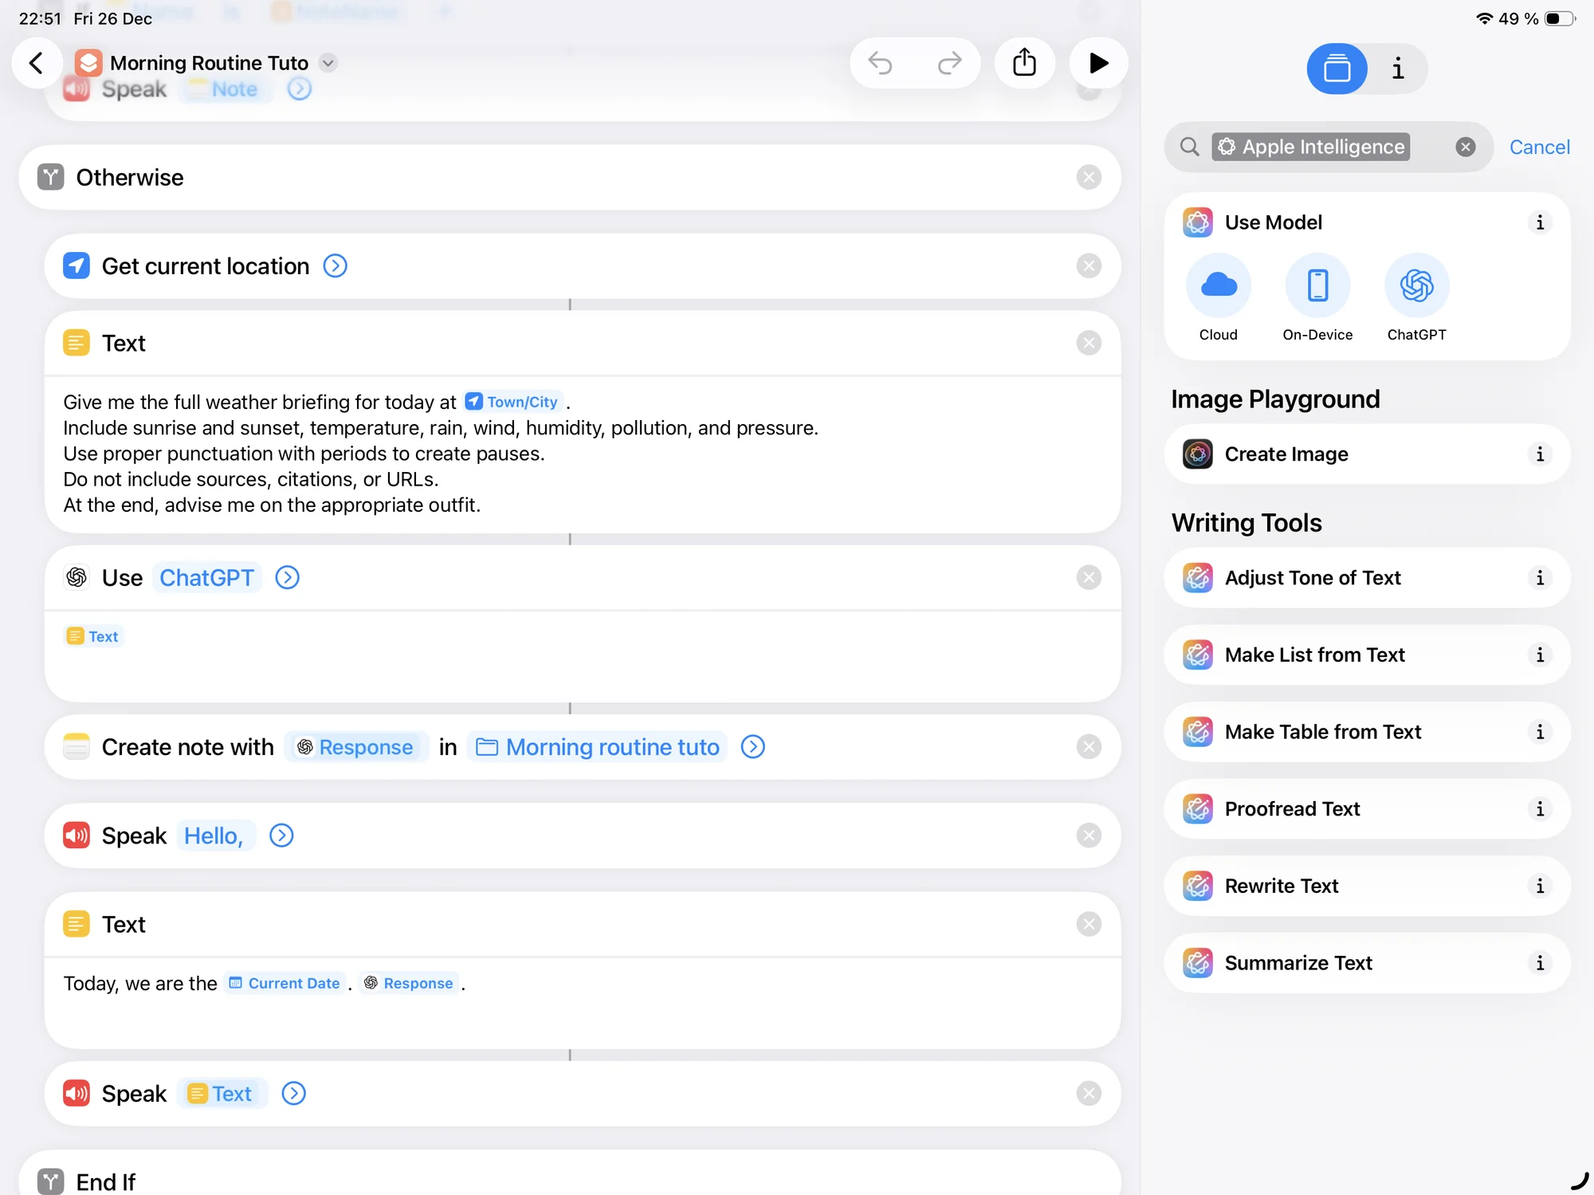Undo the last action
Image resolution: width=1594 pixels, height=1195 pixels.
pyautogui.click(x=880, y=63)
